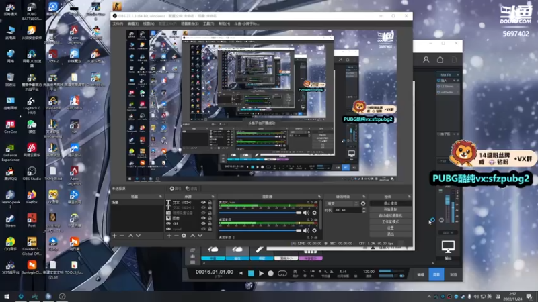538x302 pixels.
Task: Open Steam desktop shortcut
Action: [10, 221]
